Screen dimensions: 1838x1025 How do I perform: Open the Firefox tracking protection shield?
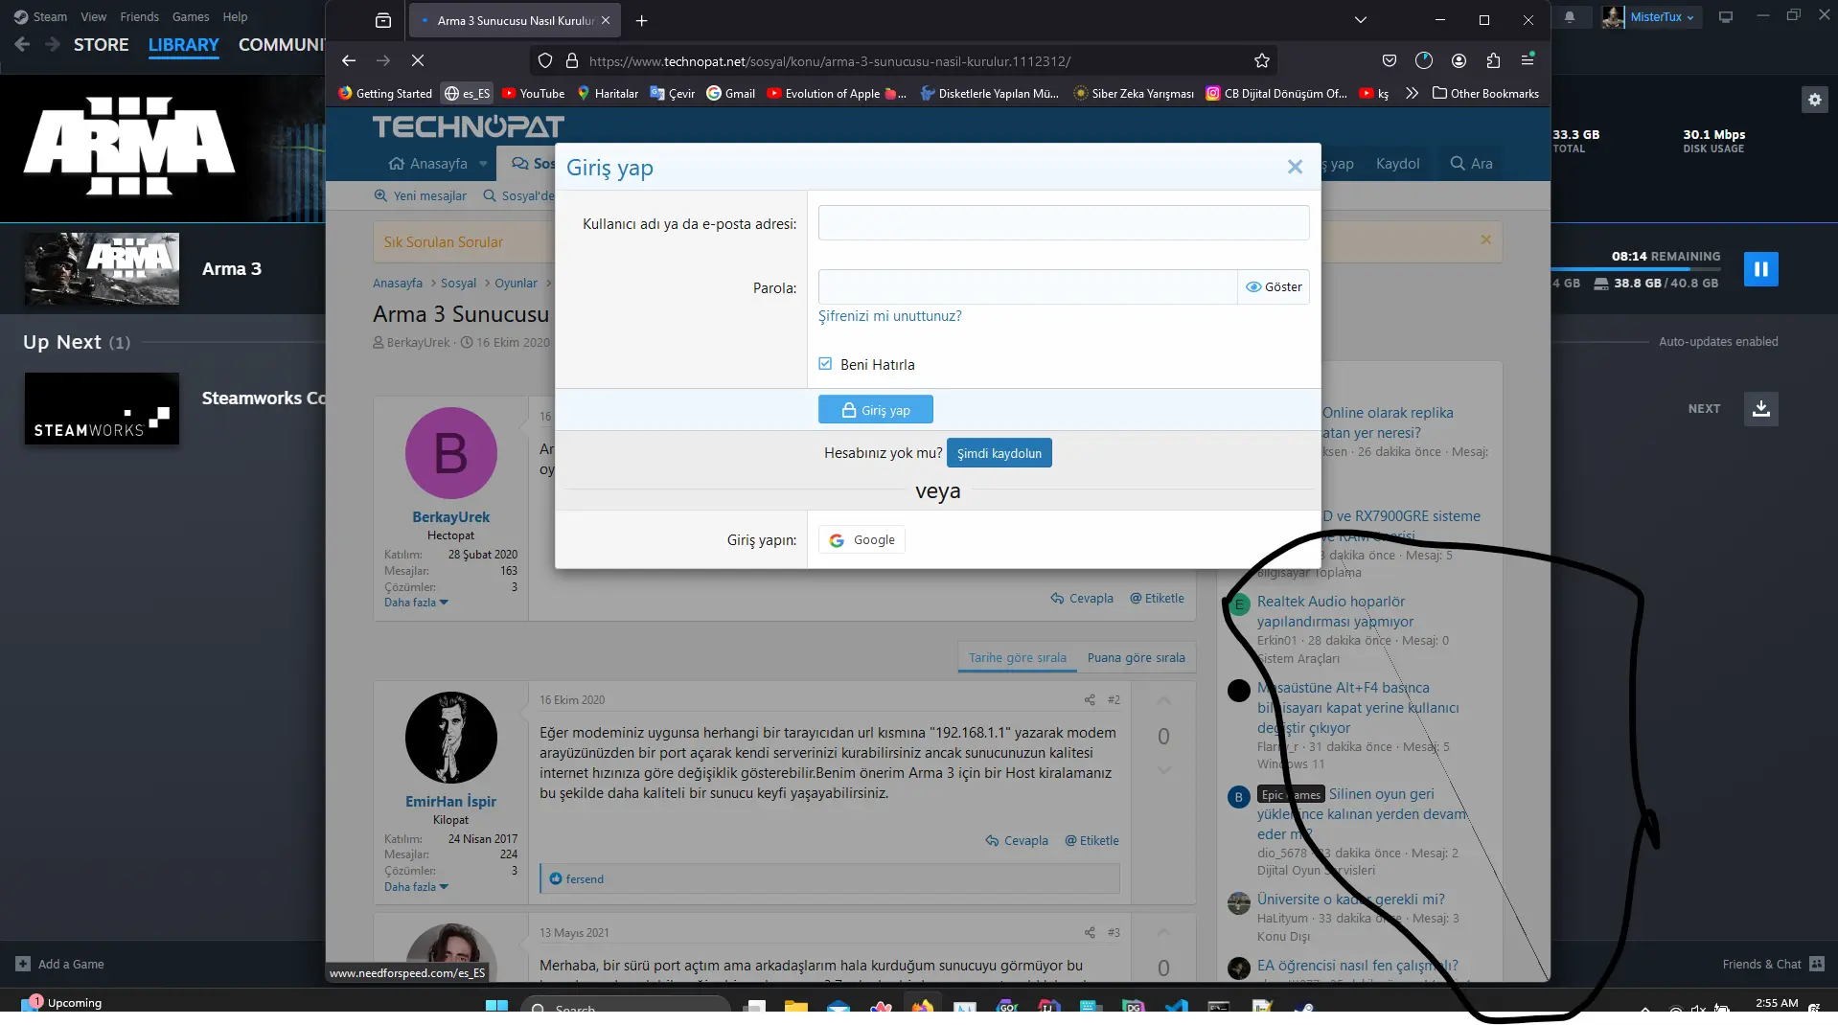point(545,60)
